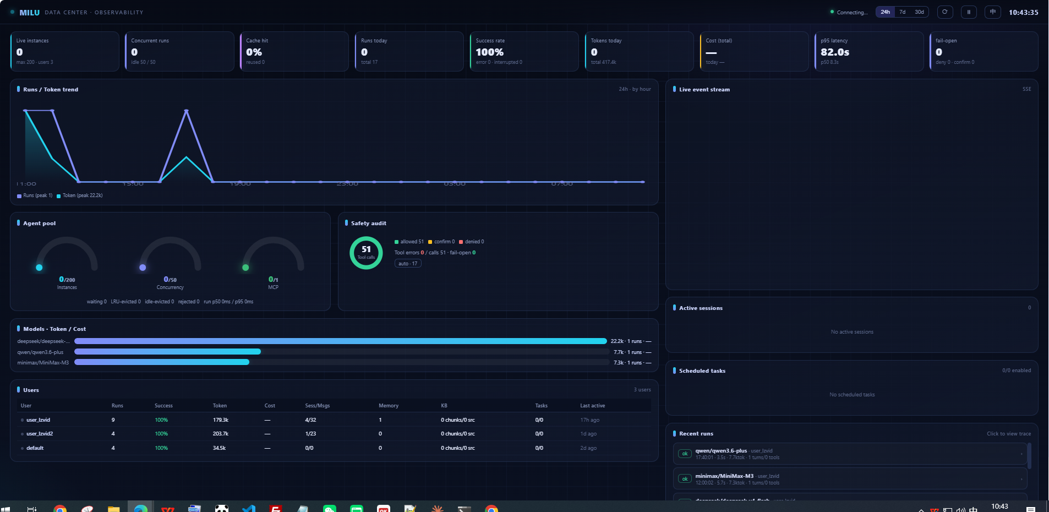Click the yellow confirm 0 legend swatch
The width and height of the screenshot is (1049, 512).
(x=430, y=242)
